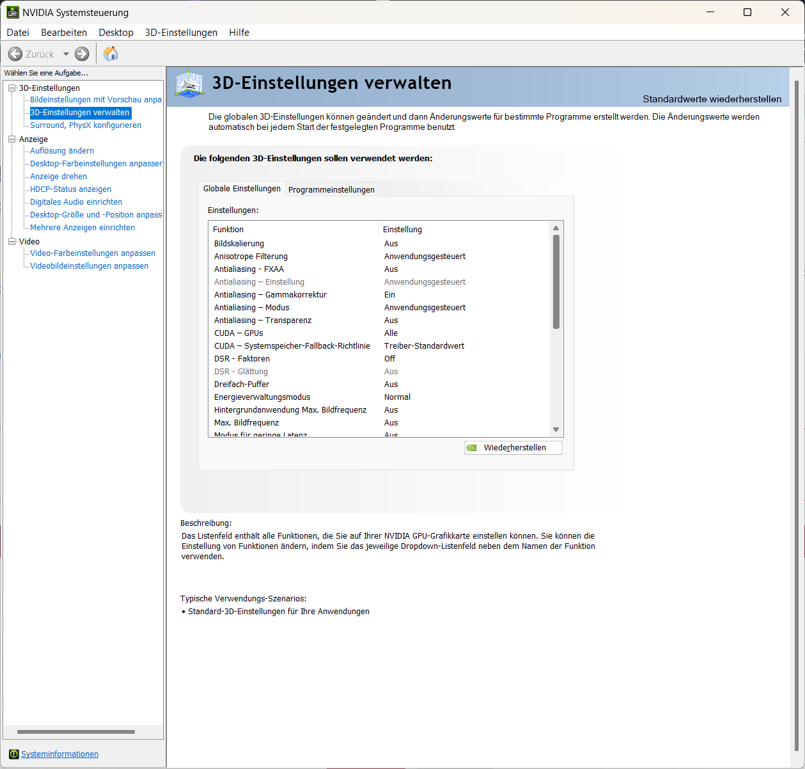
Task: Open the Datei menu
Action: pos(18,33)
